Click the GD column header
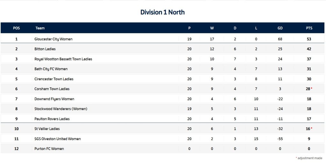Screen dimensions: 326x163 [280, 28]
